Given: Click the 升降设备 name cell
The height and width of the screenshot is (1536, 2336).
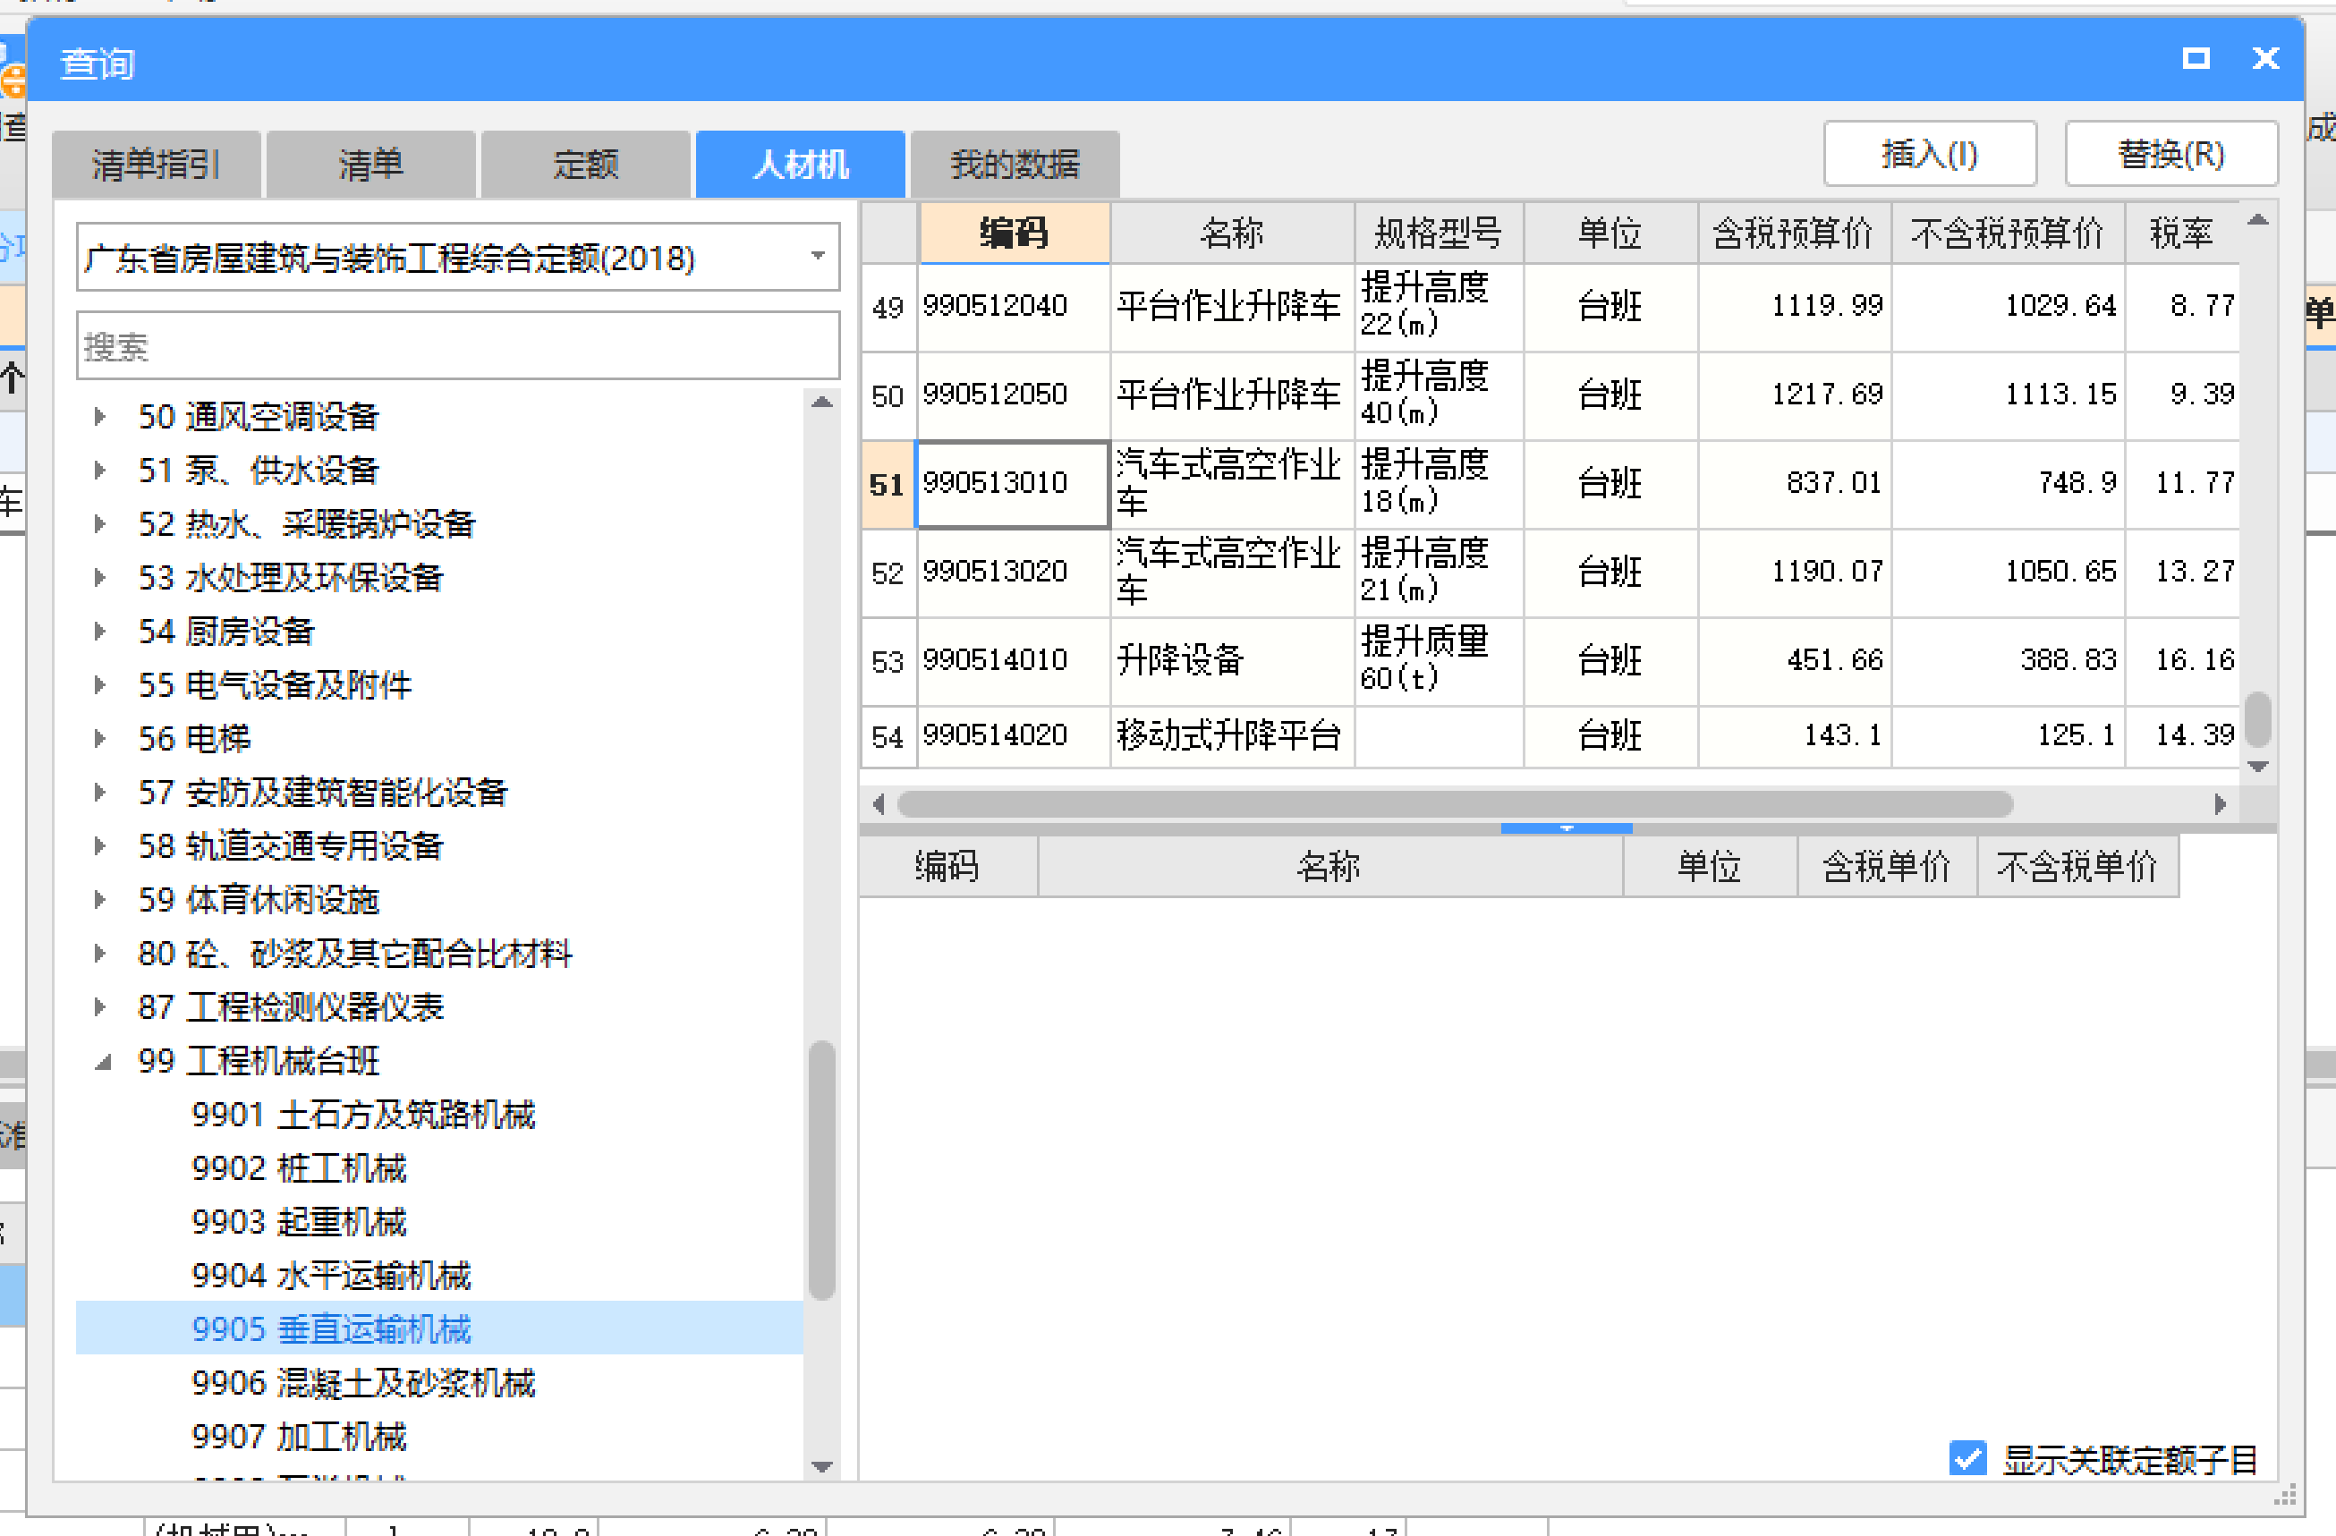Looking at the screenshot, I should 1232,660.
